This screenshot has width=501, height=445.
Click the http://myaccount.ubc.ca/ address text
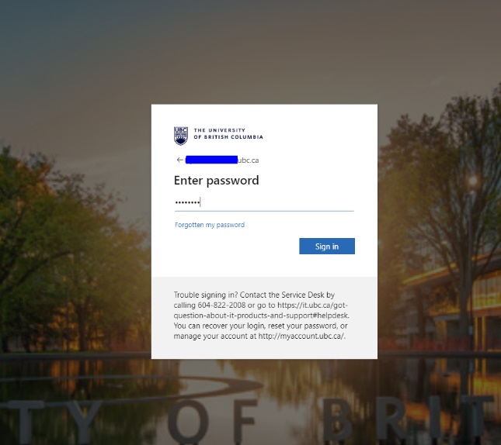pos(301,336)
